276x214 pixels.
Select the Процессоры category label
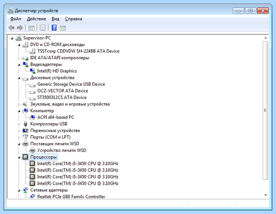(43, 157)
